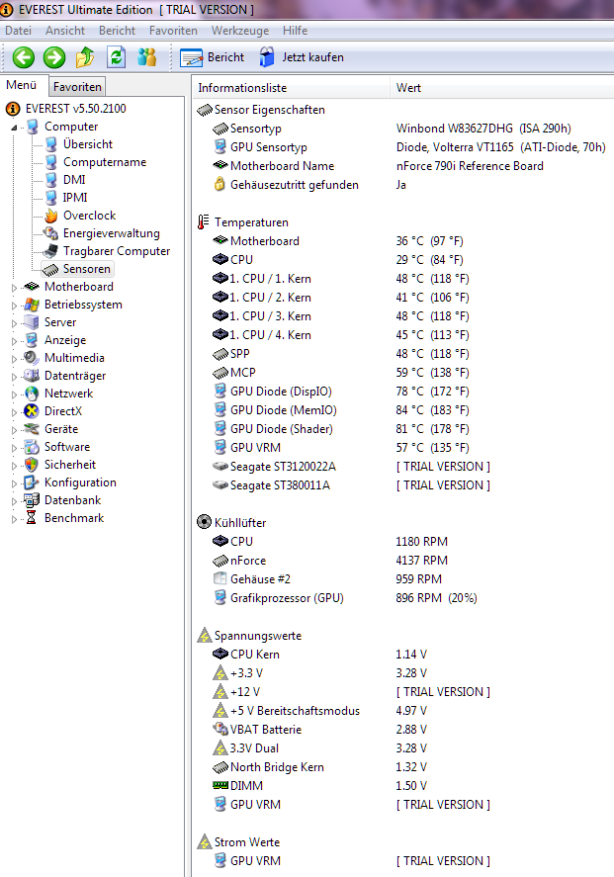Click the folder Up level icon
614x877 pixels.
86,57
